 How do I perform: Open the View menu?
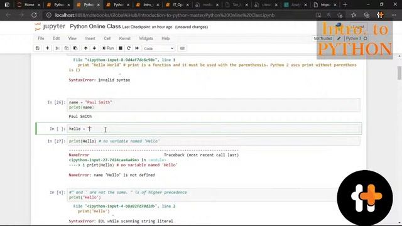click(x=72, y=38)
